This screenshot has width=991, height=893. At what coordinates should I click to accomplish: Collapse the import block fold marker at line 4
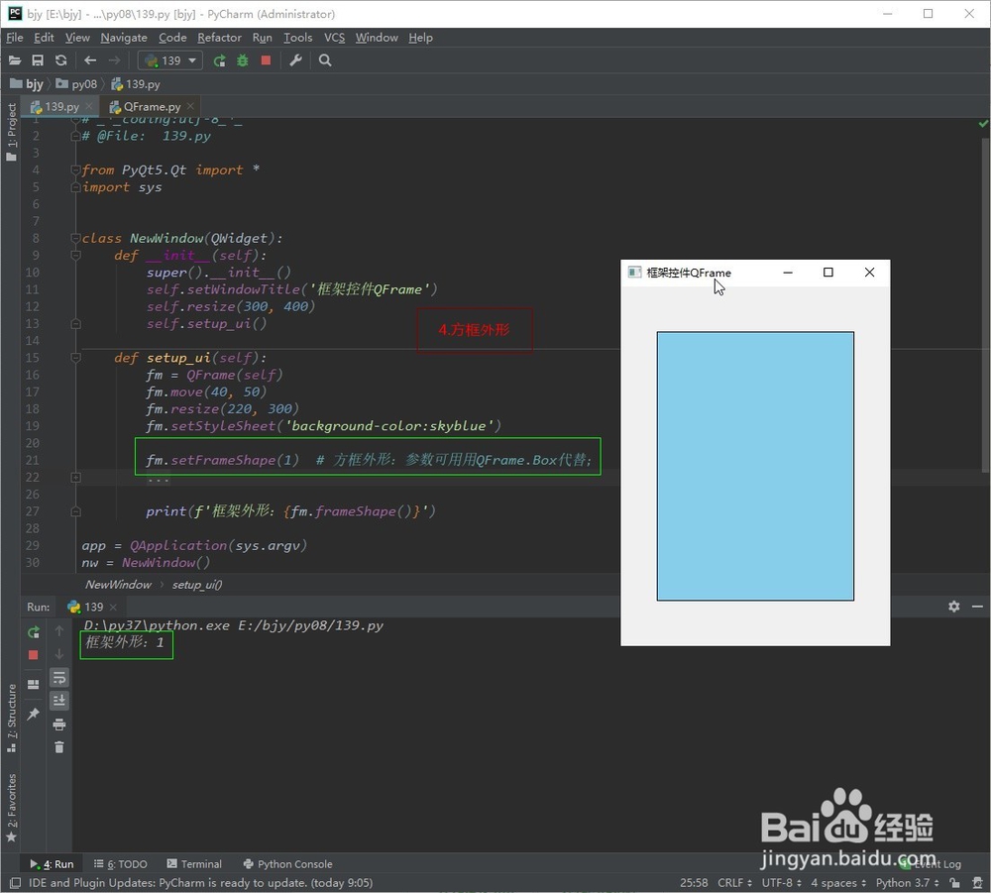coord(76,170)
